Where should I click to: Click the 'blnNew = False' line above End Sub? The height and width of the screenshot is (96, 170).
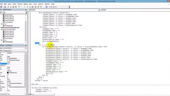(x=41, y=81)
